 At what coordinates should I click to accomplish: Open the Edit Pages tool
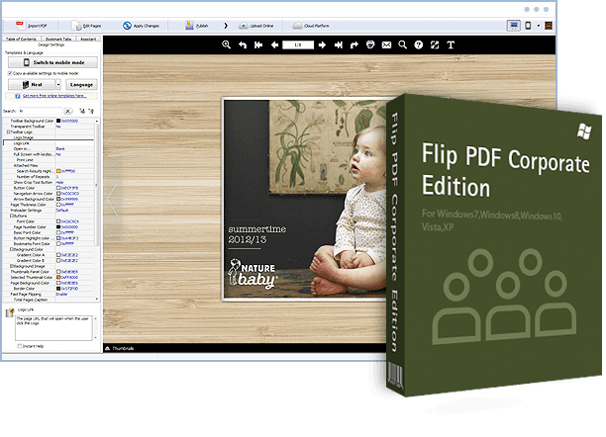click(86, 26)
